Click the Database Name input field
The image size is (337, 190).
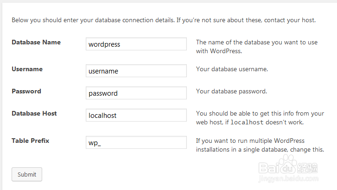[136, 44]
